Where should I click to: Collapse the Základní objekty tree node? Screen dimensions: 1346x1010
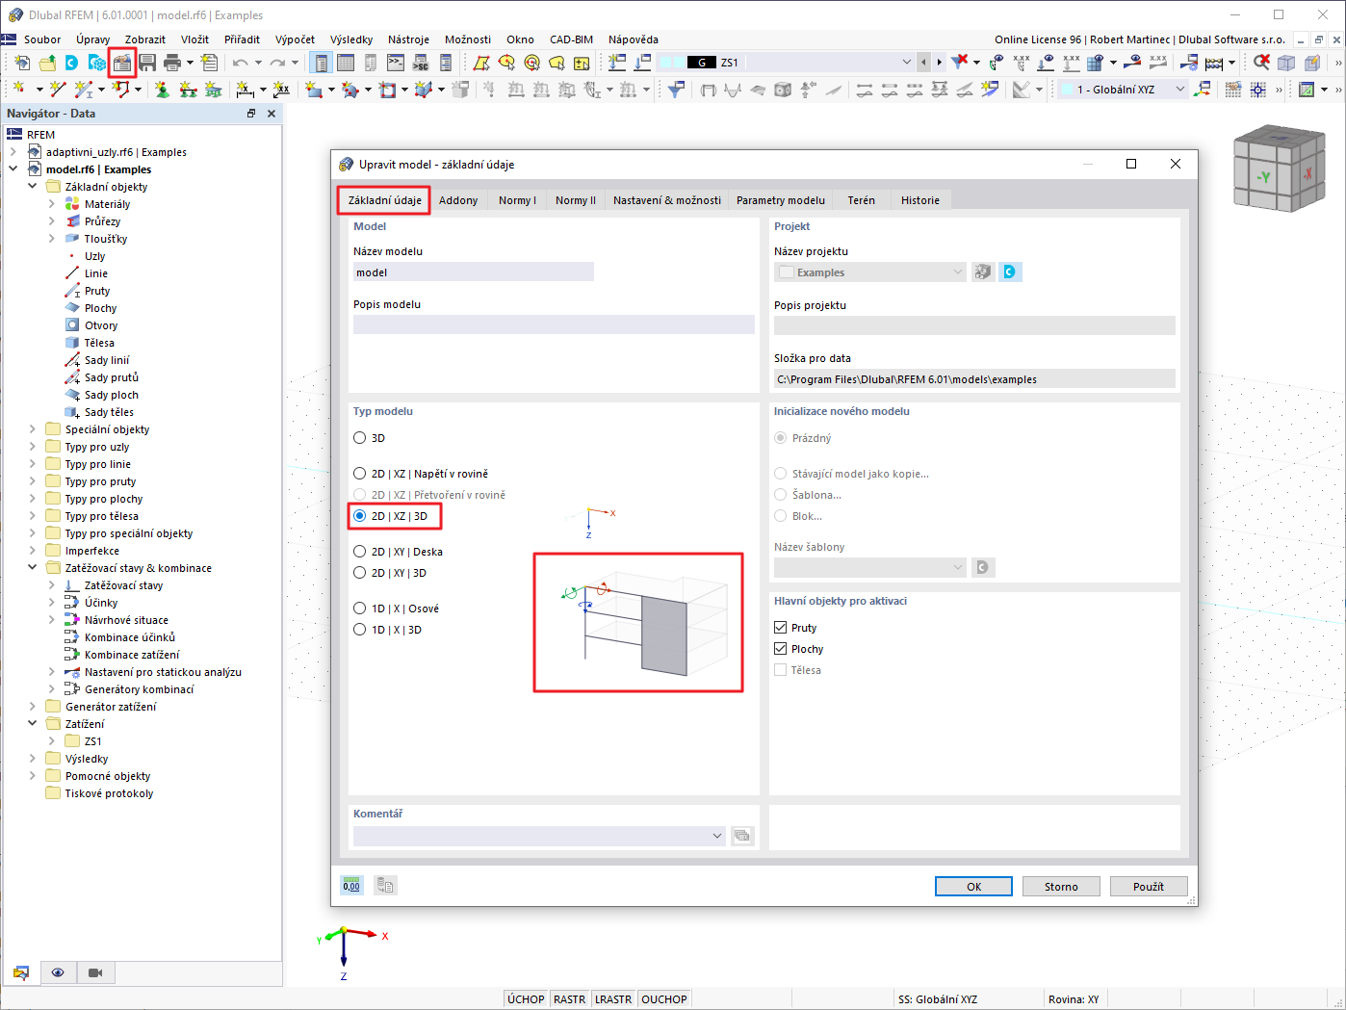coord(33,187)
